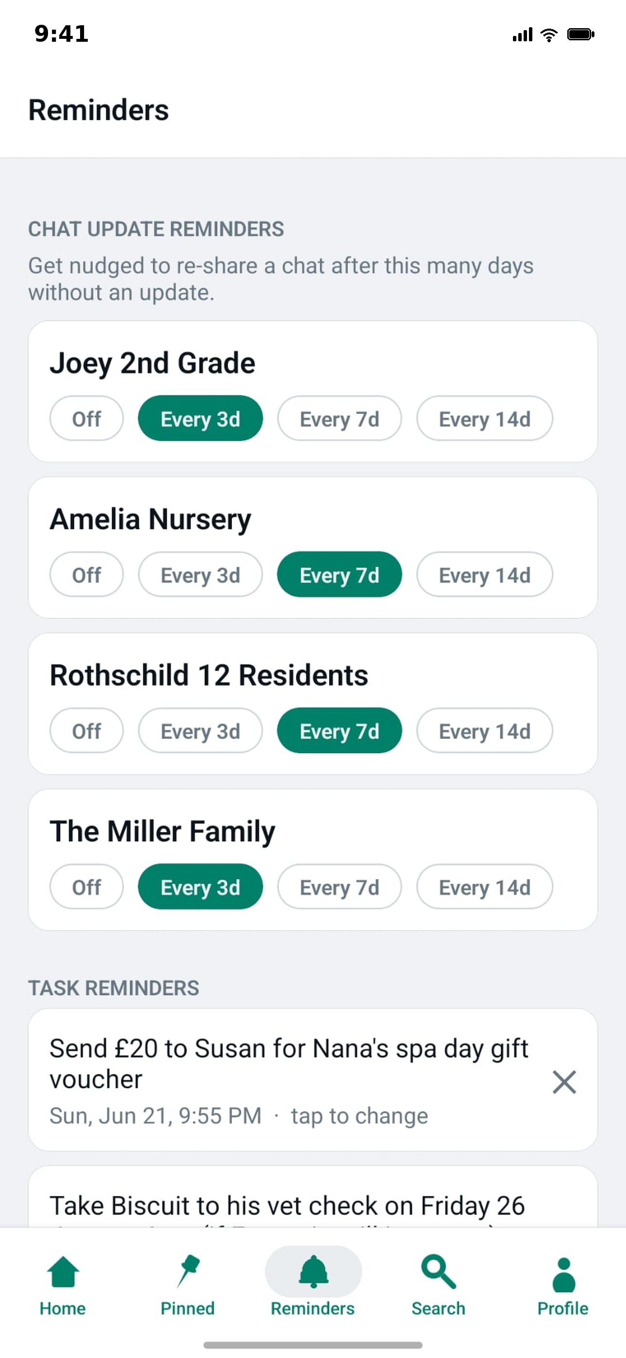626x1358 pixels.
Task: Set Amelia Nursery to Every 3d
Action: 200,575
